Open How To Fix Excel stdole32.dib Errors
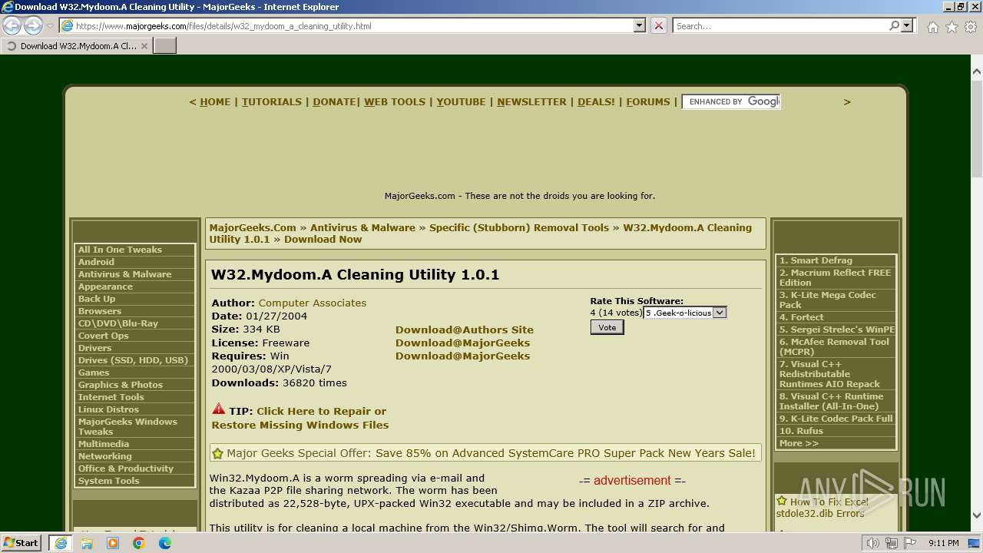 click(x=822, y=508)
